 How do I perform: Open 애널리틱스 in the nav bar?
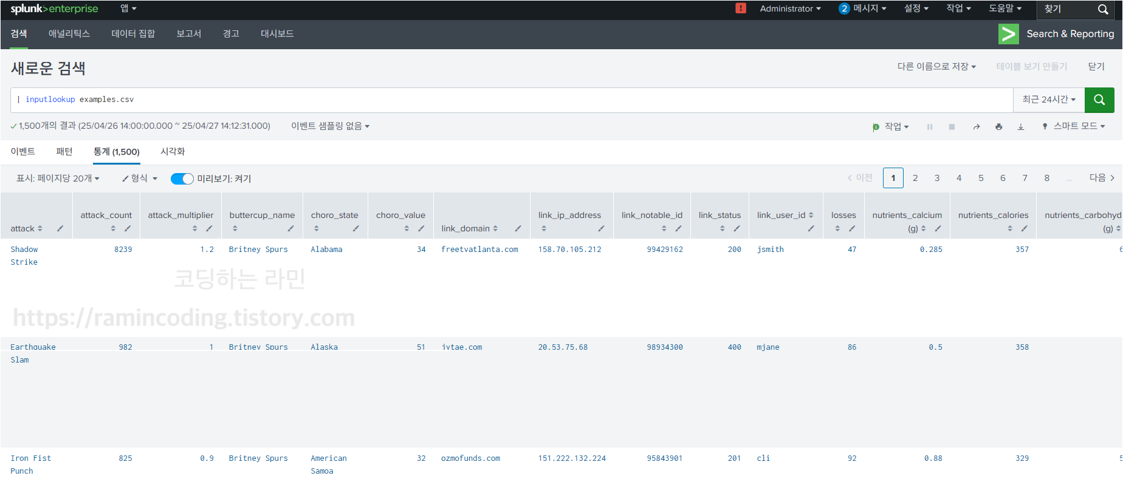coord(69,34)
